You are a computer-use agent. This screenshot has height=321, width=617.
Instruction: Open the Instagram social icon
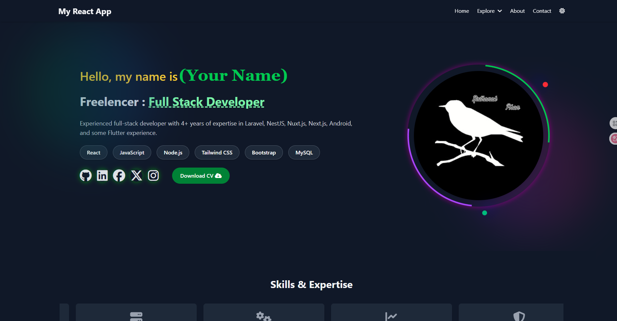pyautogui.click(x=153, y=175)
